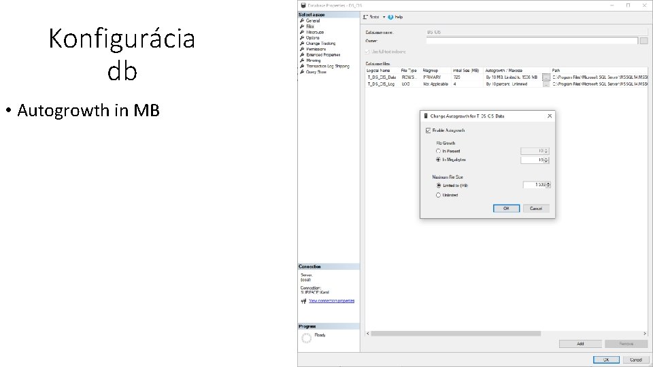Click OK in Database Properties window

coord(606,360)
